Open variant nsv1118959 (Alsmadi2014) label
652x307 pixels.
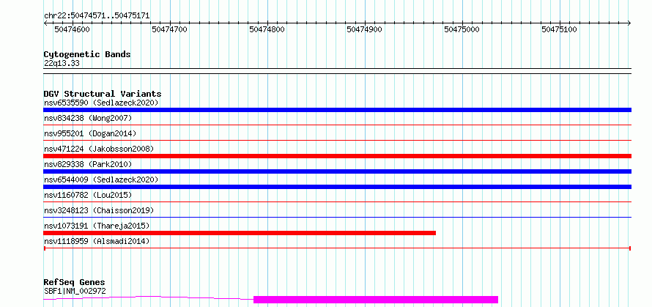click(97, 241)
